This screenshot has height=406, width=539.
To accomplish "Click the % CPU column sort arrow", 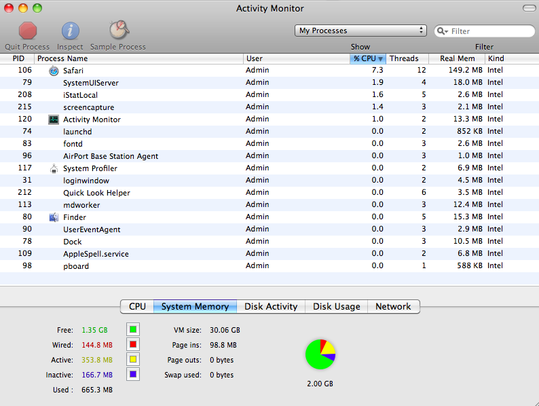I will point(380,59).
